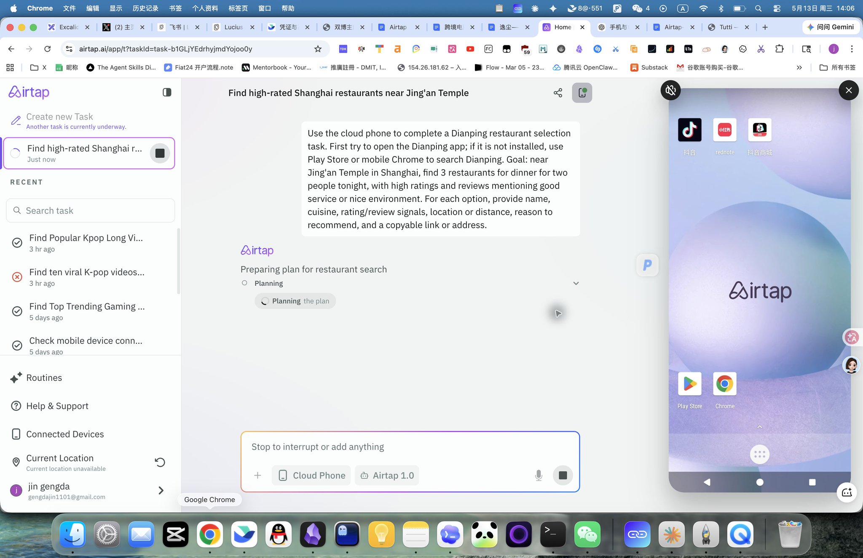Open Finder from the Dock
This screenshot has height=558, width=863.
tap(72, 534)
